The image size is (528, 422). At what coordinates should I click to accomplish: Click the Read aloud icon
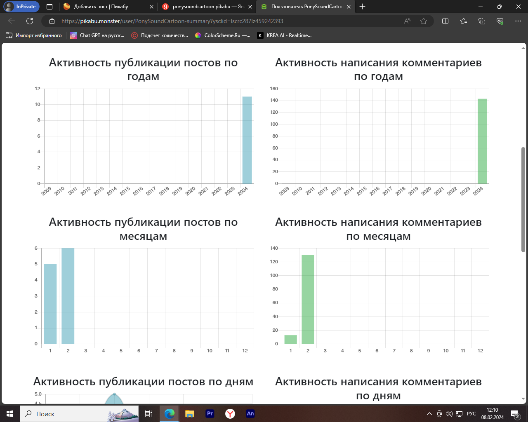[407, 21]
